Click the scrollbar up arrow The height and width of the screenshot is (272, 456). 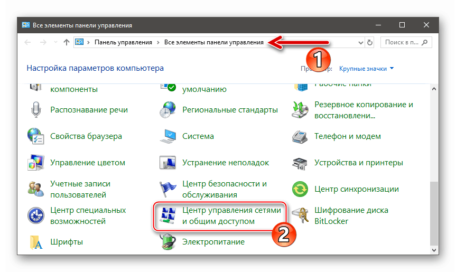pyautogui.click(x=434, y=89)
